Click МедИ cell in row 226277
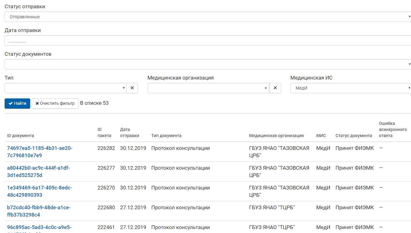The image size is (411, 233). point(323,168)
